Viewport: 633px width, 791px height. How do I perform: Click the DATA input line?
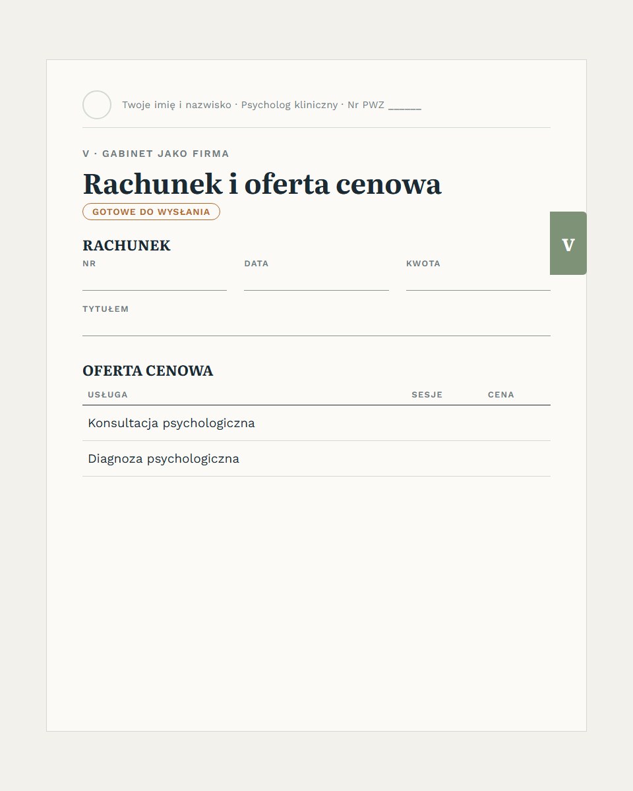pyautogui.click(x=316, y=281)
